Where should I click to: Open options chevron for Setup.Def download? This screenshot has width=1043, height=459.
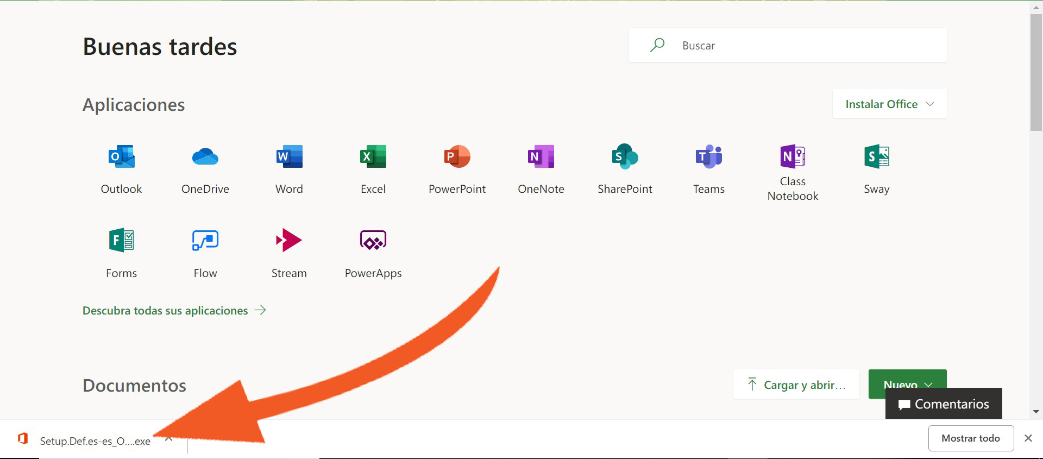click(x=169, y=438)
